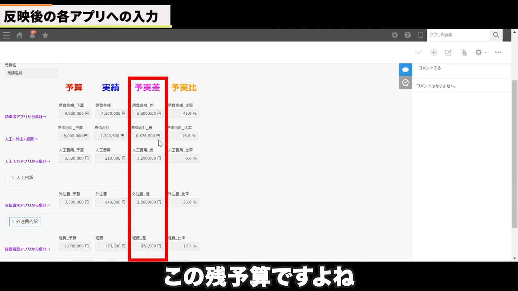Image resolution: width=518 pixels, height=291 pixels.
Task: Open the header settings gear
Action: [x=395, y=35]
